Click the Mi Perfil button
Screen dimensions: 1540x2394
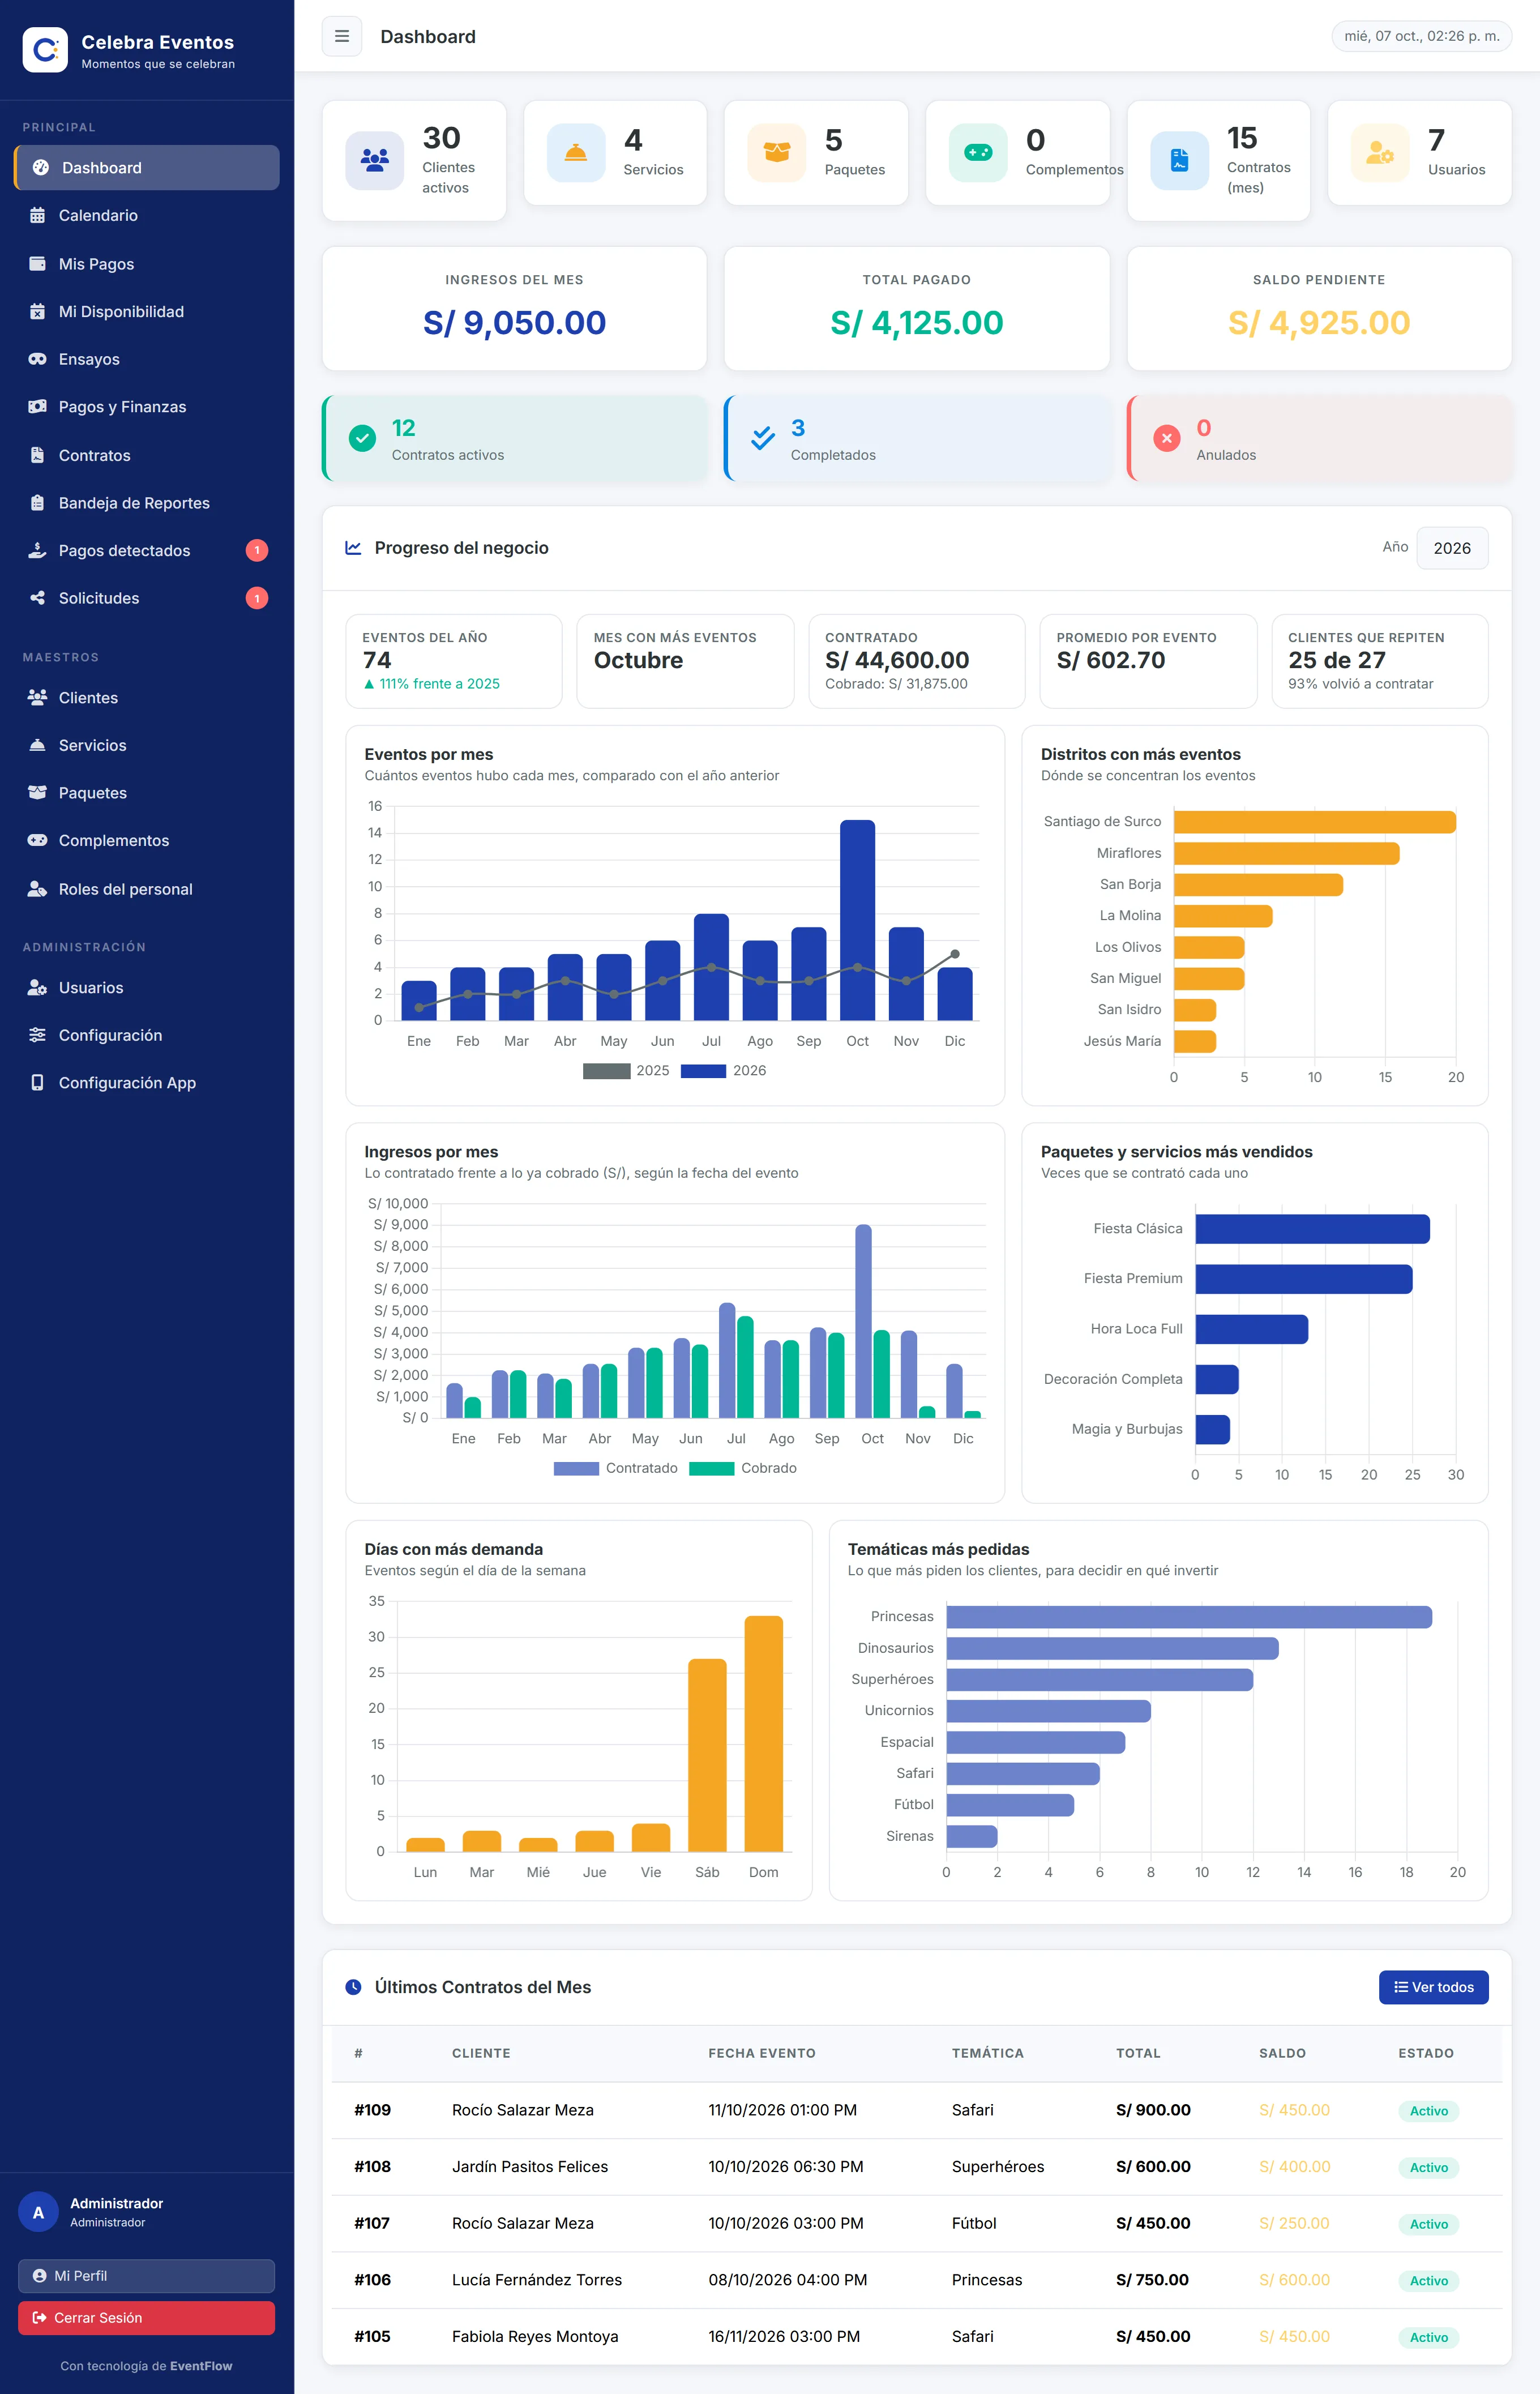coord(146,2276)
